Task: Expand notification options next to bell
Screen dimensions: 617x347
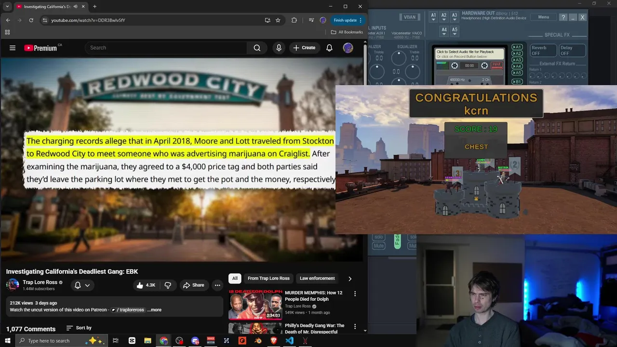Action: point(87,285)
